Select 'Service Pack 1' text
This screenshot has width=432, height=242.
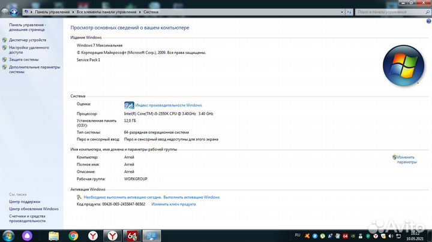[x=88, y=60]
